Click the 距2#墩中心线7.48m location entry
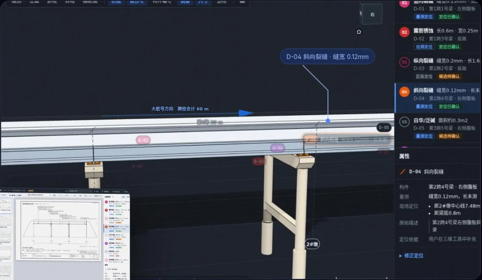 pos(457,206)
